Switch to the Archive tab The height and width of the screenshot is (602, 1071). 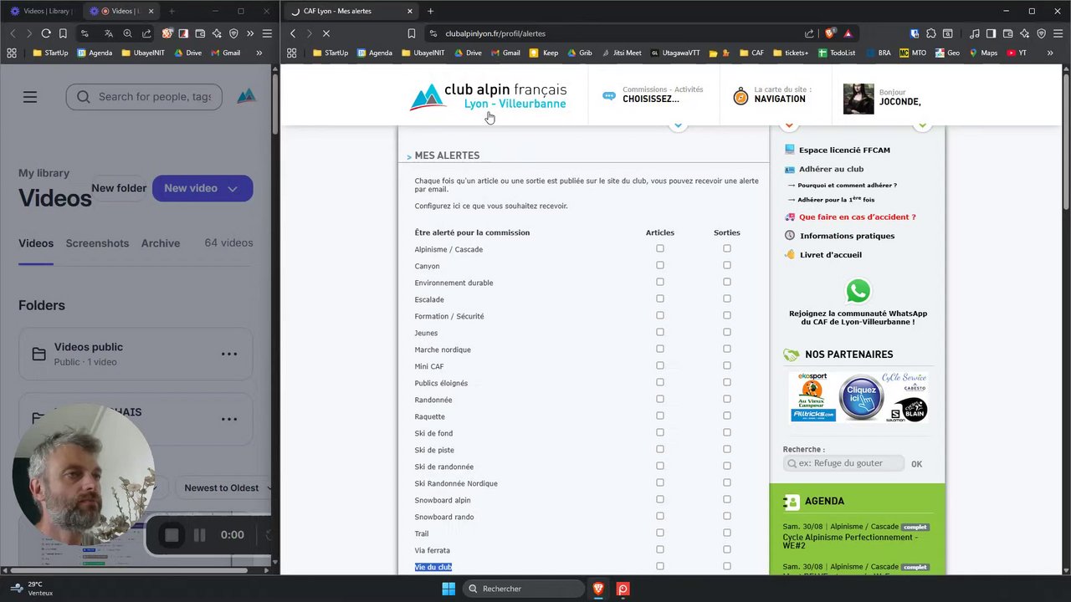[x=161, y=243]
